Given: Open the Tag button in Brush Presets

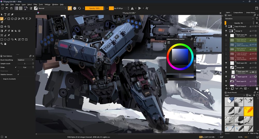Looking at the screenshot, I should point(249,95).
